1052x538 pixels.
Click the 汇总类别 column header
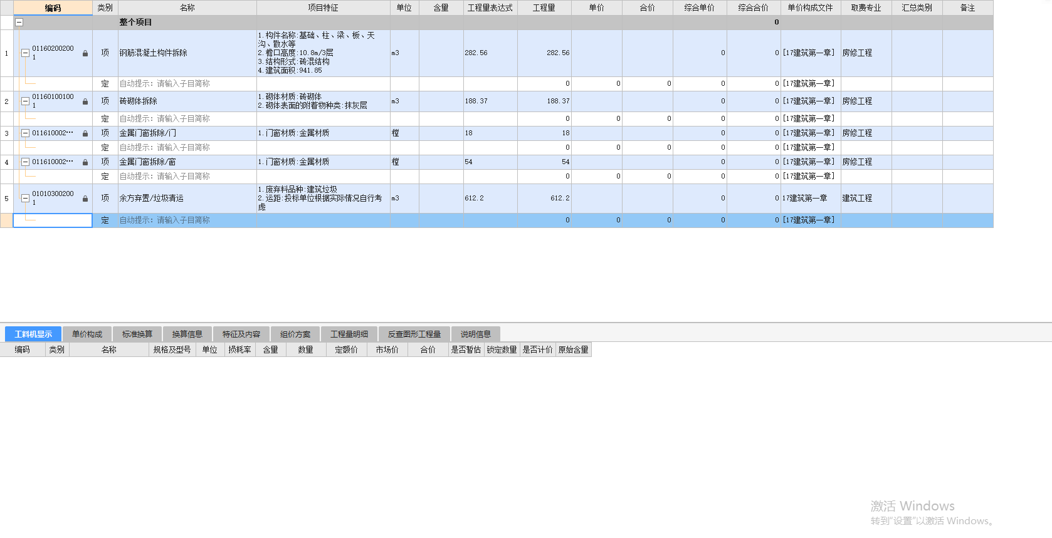[x=917, y=8]
